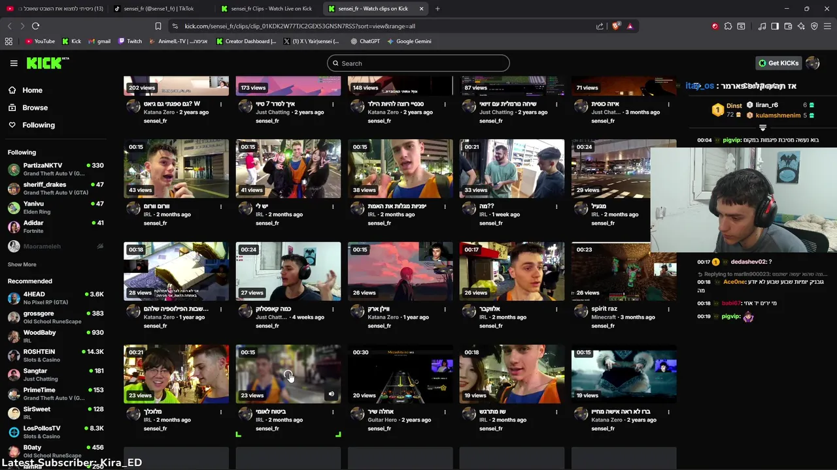
Task: Open options menu of the 43 views clip
Action: 221,207
